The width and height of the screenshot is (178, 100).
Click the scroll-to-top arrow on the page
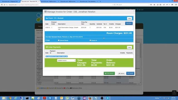click(x=174, y=92)
